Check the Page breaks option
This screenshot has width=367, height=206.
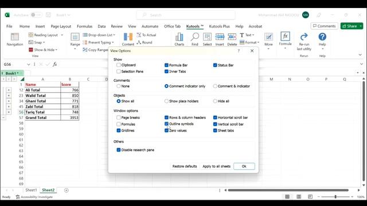point(119,117)
